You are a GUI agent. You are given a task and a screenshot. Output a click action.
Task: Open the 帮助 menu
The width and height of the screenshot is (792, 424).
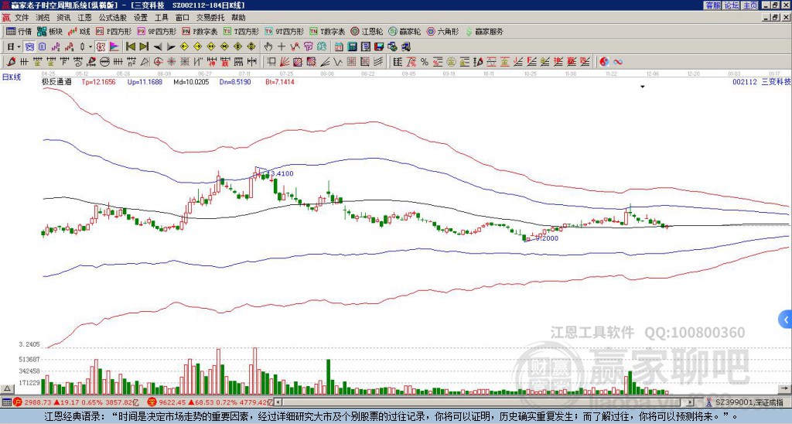(x=238, y=18)
